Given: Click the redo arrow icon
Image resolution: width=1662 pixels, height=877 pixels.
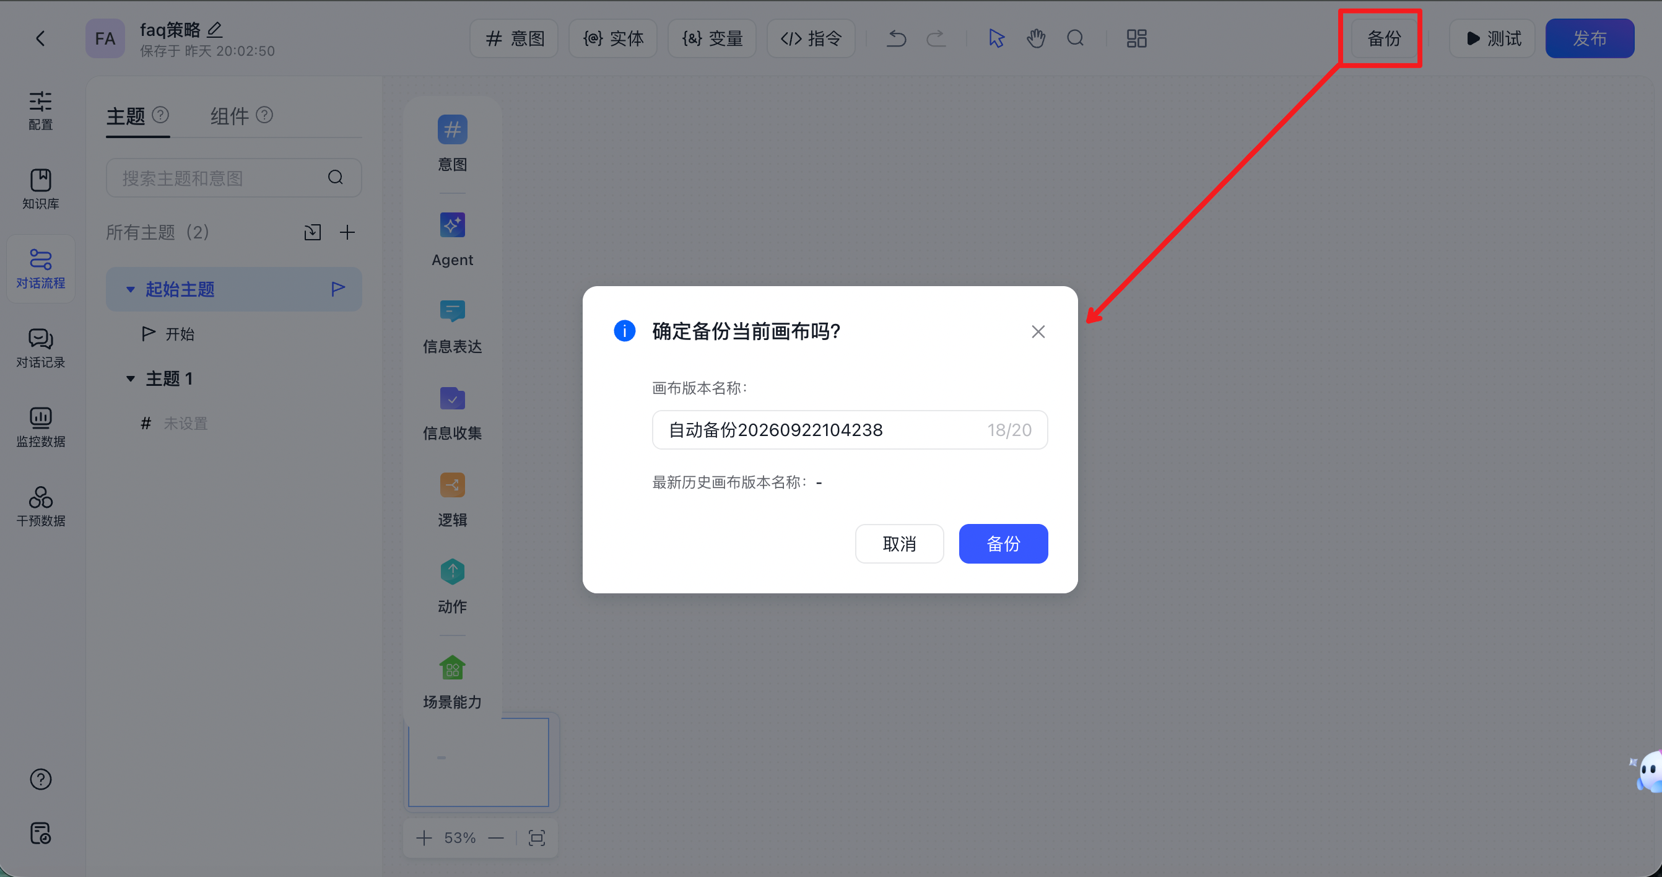Looking at the screenshot, I should tap(936, 39).
